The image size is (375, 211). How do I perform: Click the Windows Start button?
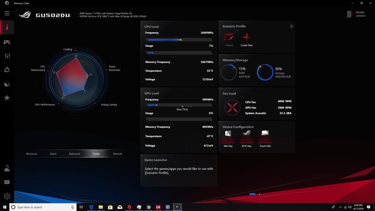[4, 207]
